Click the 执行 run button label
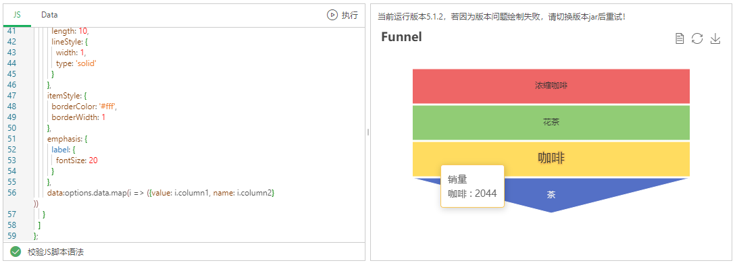Viewport: 735px width, 265px height. pos(350,15)
